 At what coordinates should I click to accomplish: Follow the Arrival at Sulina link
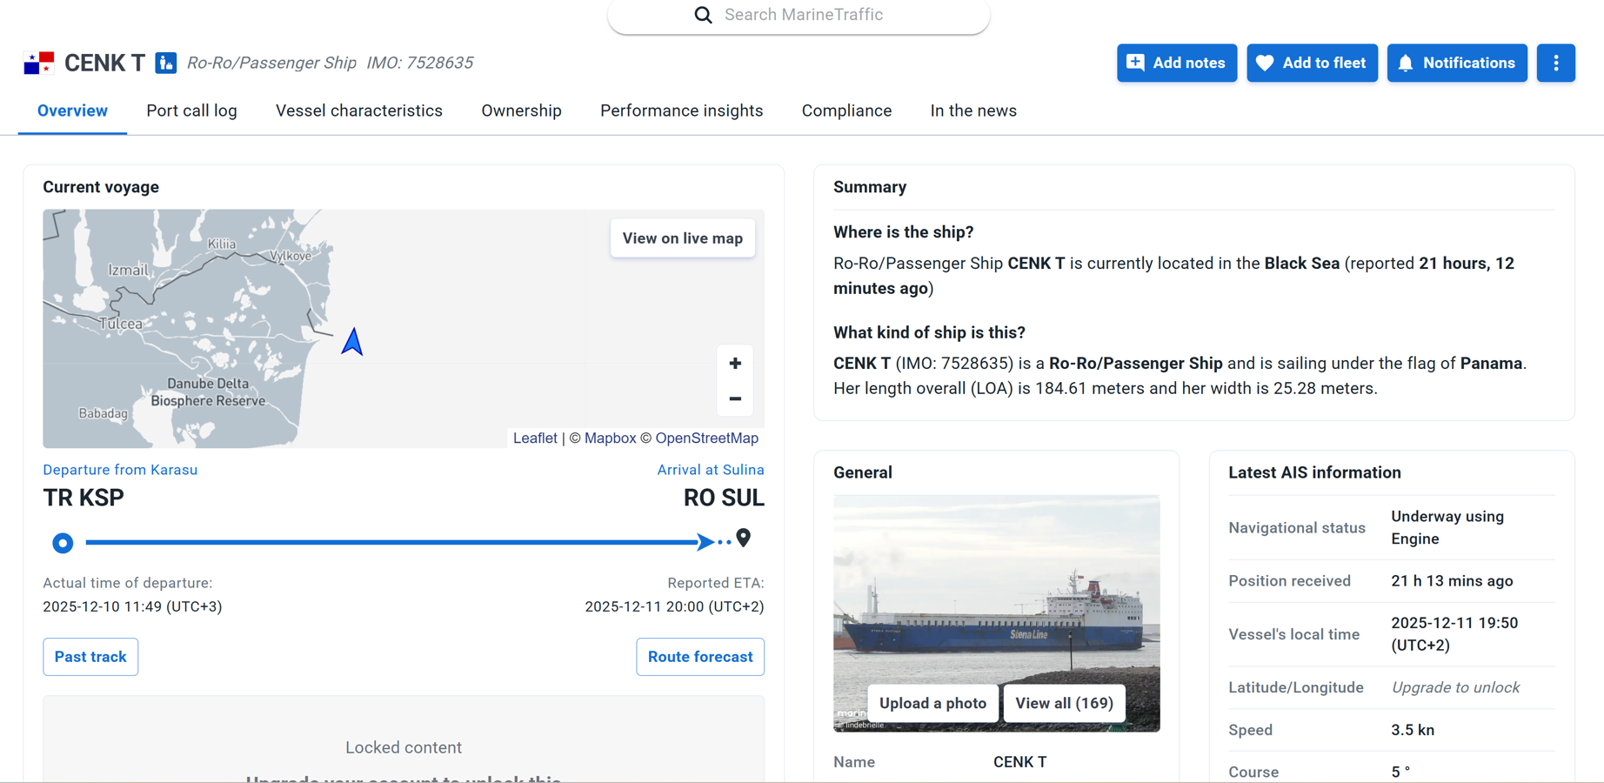click(x=710, y=470)
